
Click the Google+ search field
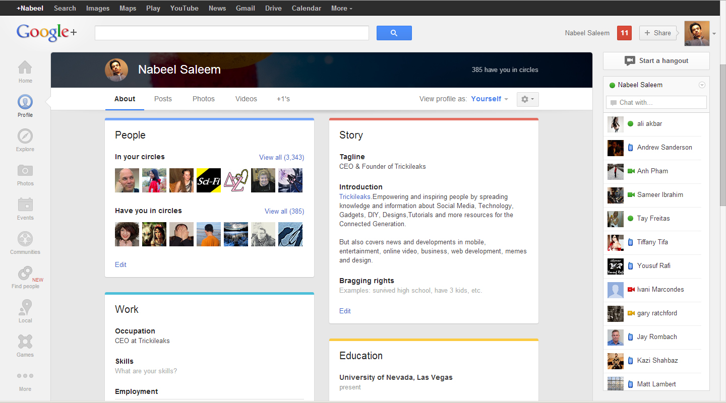[232, 33]
